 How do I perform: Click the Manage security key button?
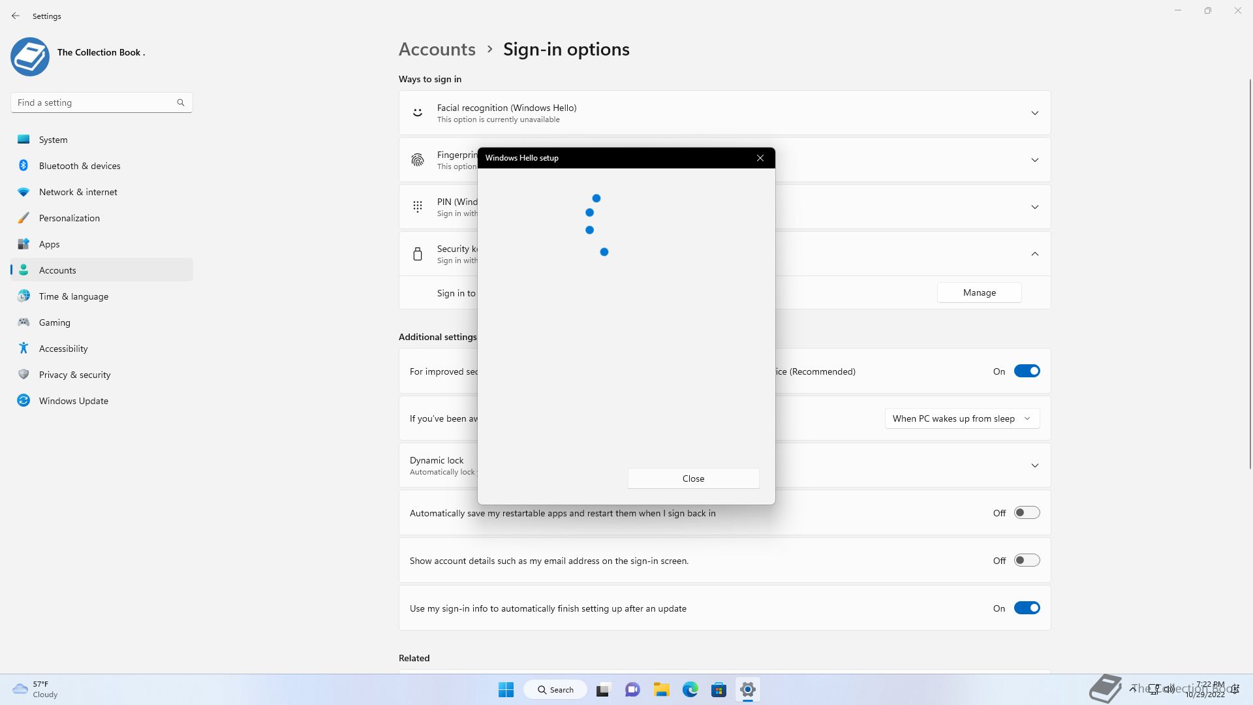point(979,292)
